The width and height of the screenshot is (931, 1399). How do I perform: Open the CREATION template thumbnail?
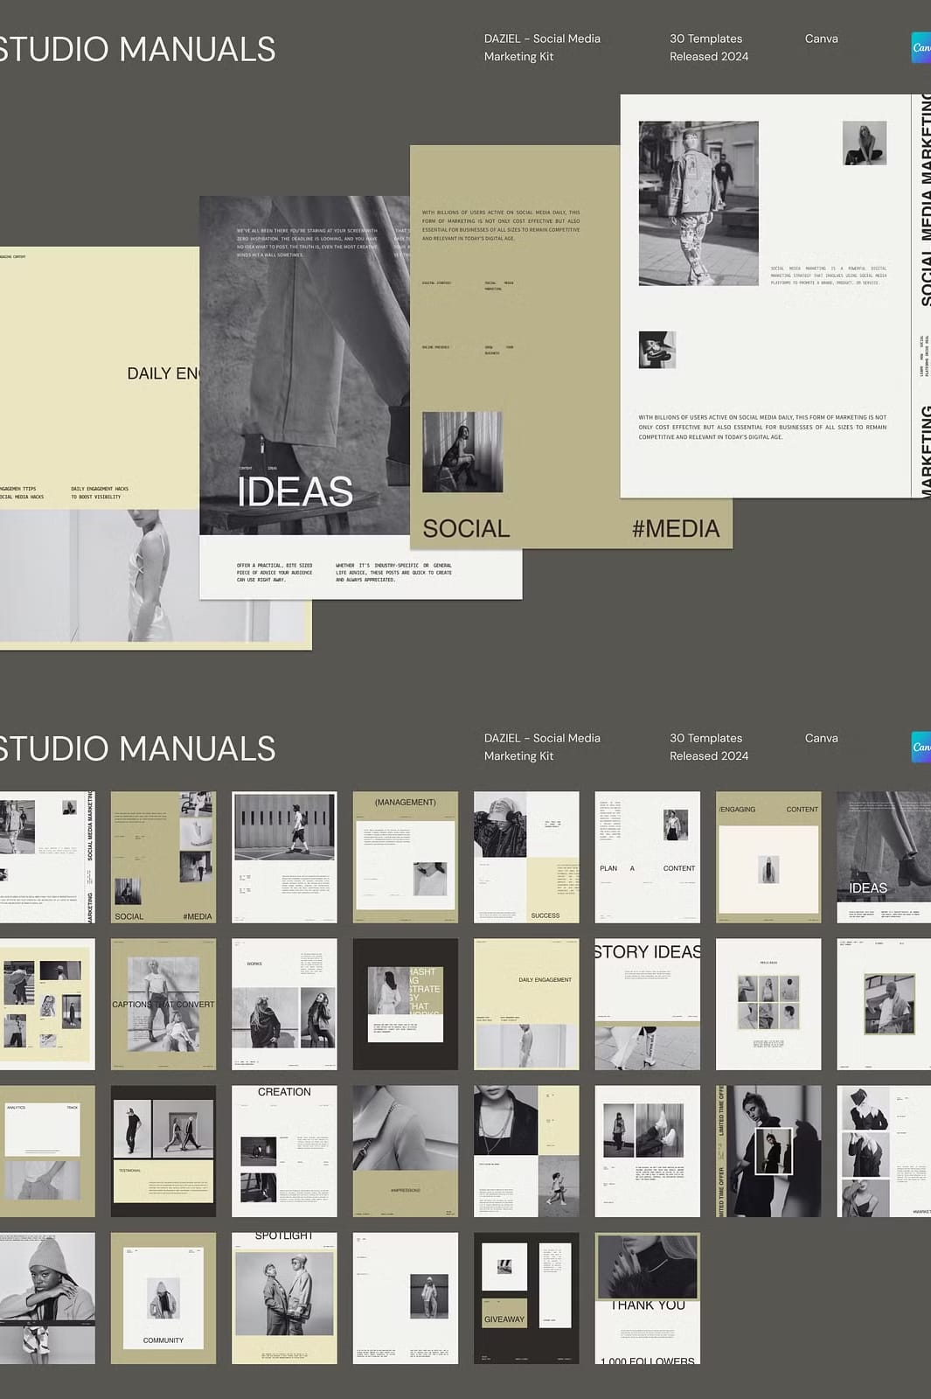coord(284,1151)
